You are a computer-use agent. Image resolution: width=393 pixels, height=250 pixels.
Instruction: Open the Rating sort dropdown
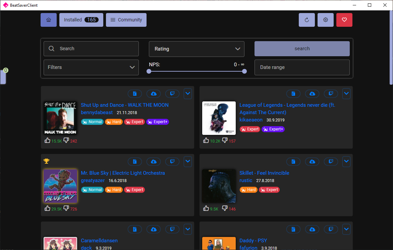coord(196,49)
